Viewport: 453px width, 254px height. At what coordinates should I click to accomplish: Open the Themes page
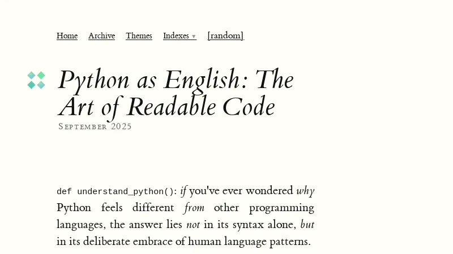click(139, 36)
